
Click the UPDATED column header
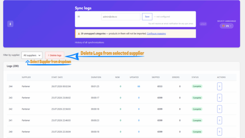[134, 77]
